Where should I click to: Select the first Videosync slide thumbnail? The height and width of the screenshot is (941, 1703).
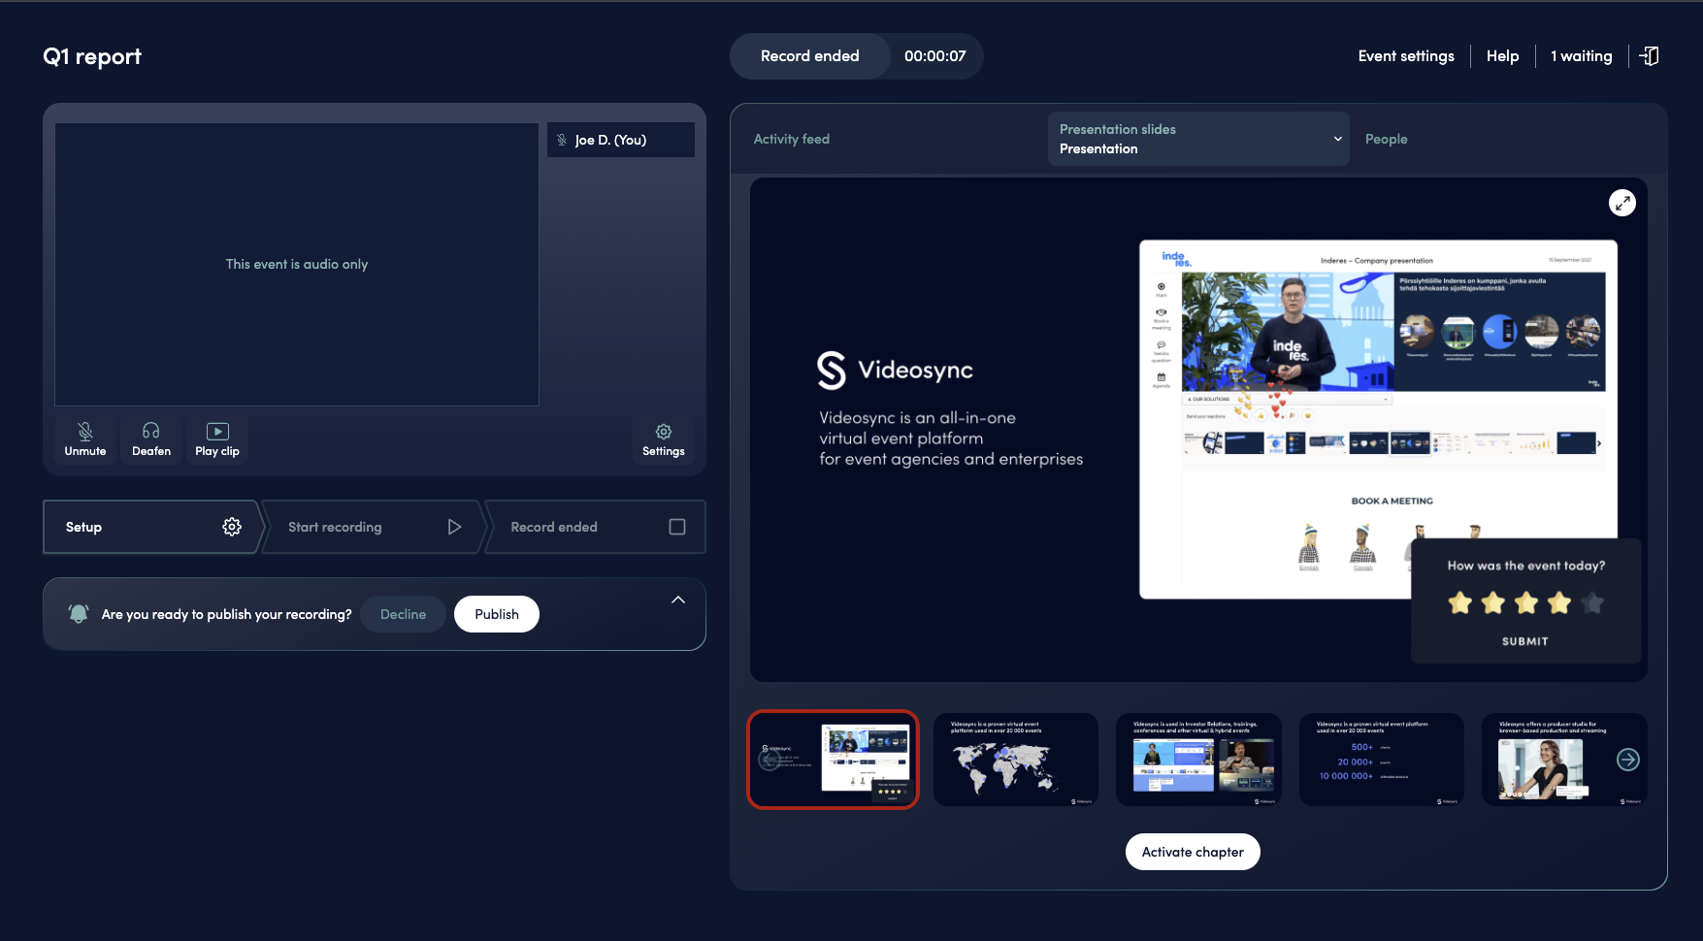tap(833, 760)
